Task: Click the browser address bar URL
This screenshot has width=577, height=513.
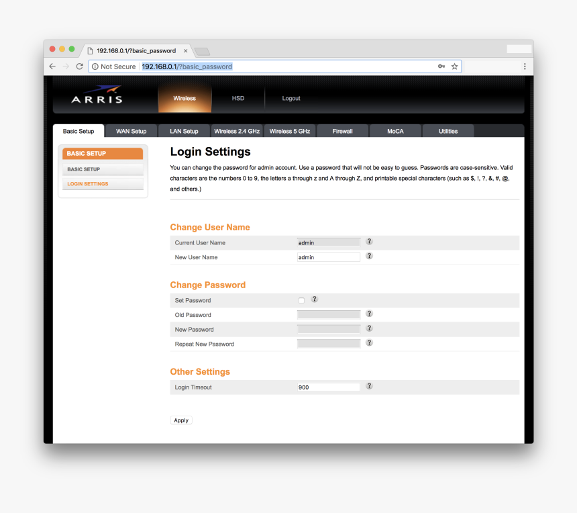Action: tap(187, 66)
